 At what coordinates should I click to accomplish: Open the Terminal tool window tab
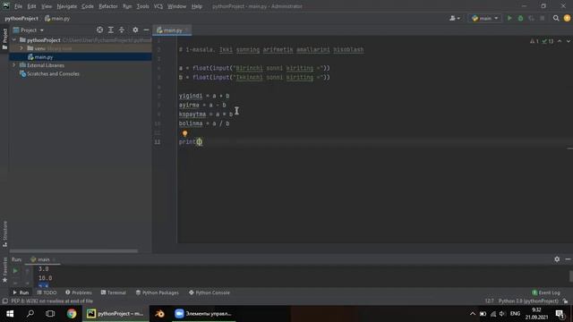(114, 292)
